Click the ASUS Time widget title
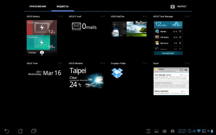216x135 pixels. [32, 63]
